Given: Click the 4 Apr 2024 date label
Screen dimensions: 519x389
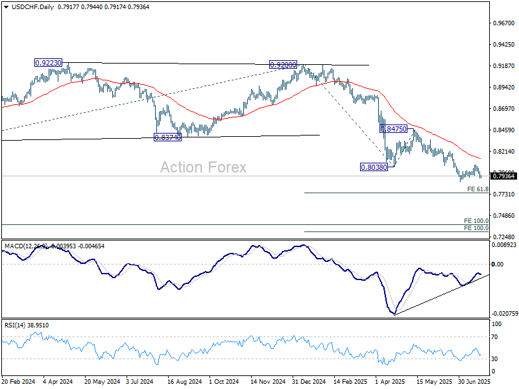Looking at the screenshot, I should 58,382.
